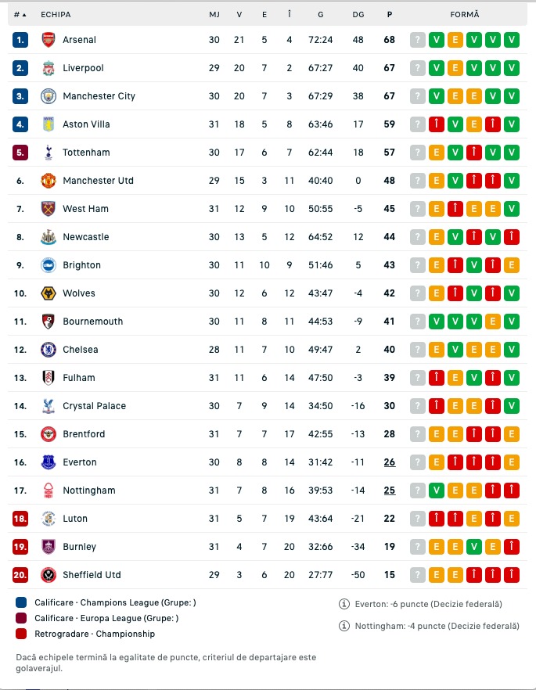The width and height of the screenshot is (536, 690).
Task: Click the ECHIPA column header
Action: coord(56,15)
